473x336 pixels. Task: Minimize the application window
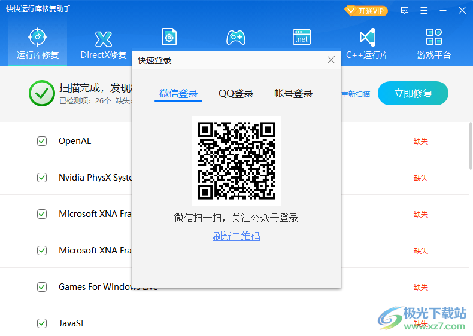pyautogui.click(x=443, y=11)
